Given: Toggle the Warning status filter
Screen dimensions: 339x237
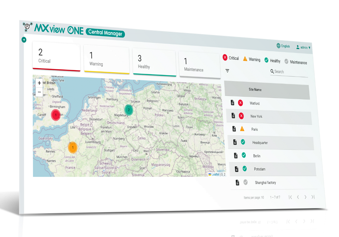Looking at the screenshot, I should pos(252,59).
